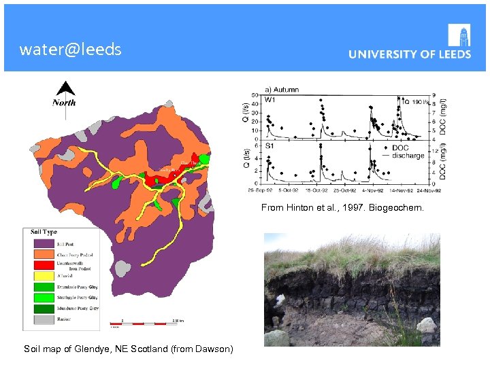
Task: Click the UNIVERSITY OF LEEDS wordmark
Action: coord(410,54)
